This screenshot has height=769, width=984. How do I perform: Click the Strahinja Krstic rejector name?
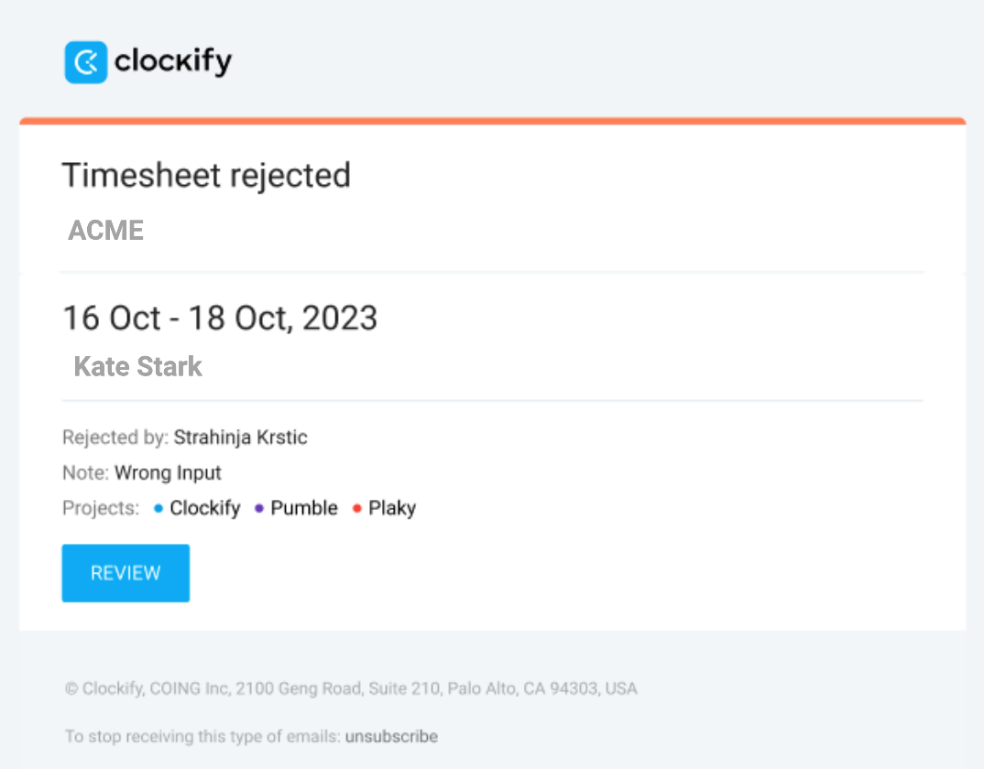241,437
